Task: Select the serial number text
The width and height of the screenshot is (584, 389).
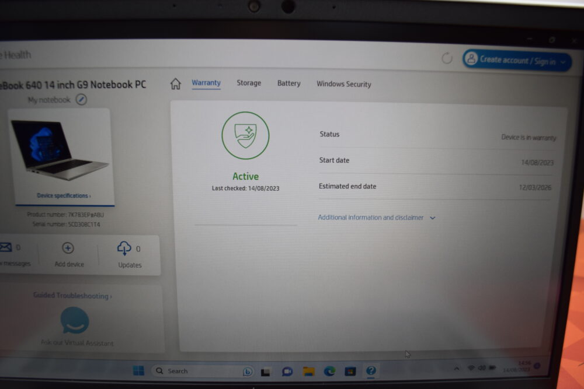Action: pos(67,225)
